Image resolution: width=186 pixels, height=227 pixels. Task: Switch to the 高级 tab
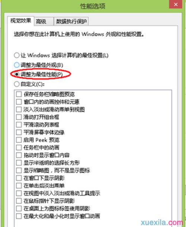click(44, 22)
